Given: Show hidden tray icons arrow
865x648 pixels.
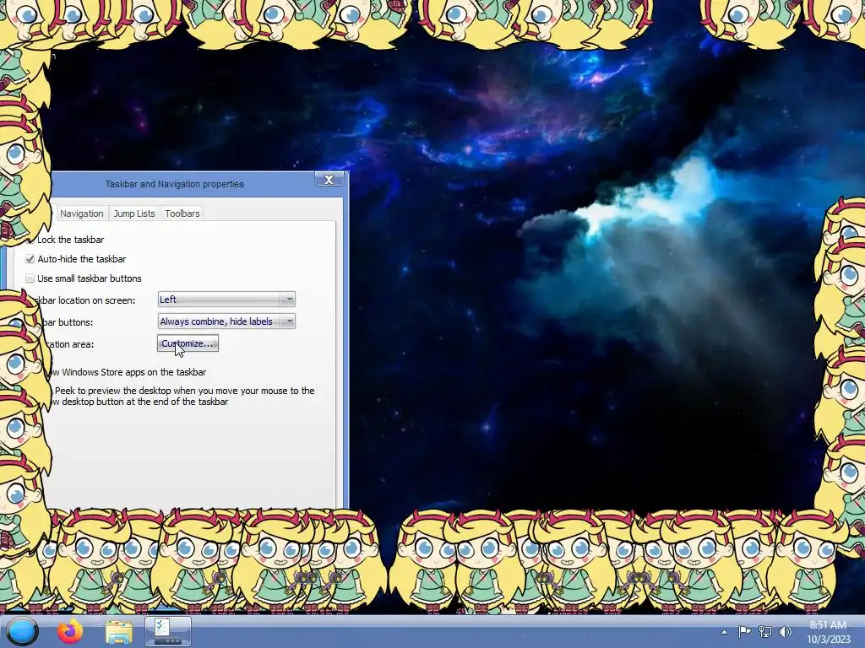Looking at the screenshot, I should click(724, 632).
